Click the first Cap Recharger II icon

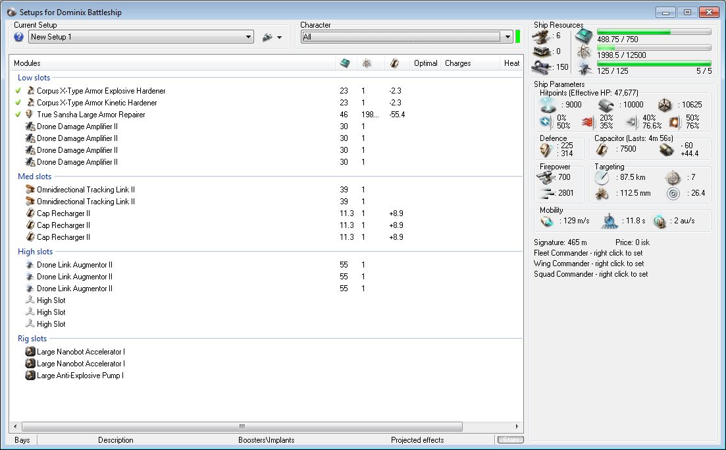pyautogui.click(x=30, y=213)
